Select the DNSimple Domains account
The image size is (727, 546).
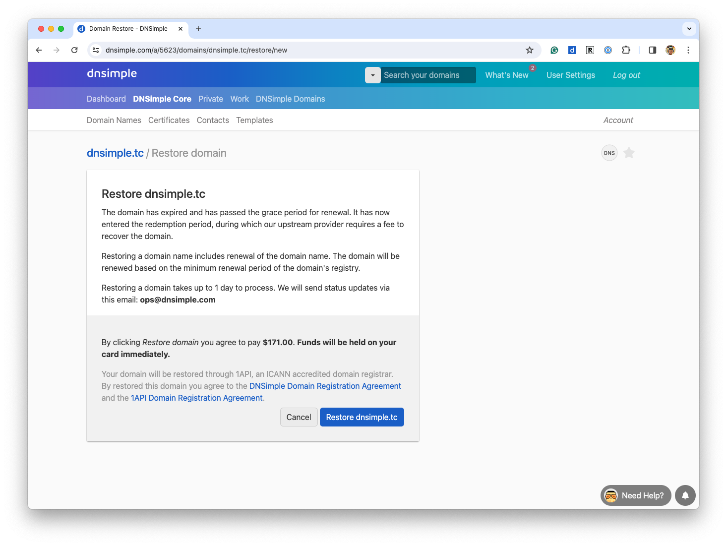click(x=291, y=99)
